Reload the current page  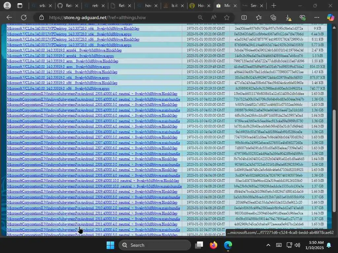click(x=24, y=17)
